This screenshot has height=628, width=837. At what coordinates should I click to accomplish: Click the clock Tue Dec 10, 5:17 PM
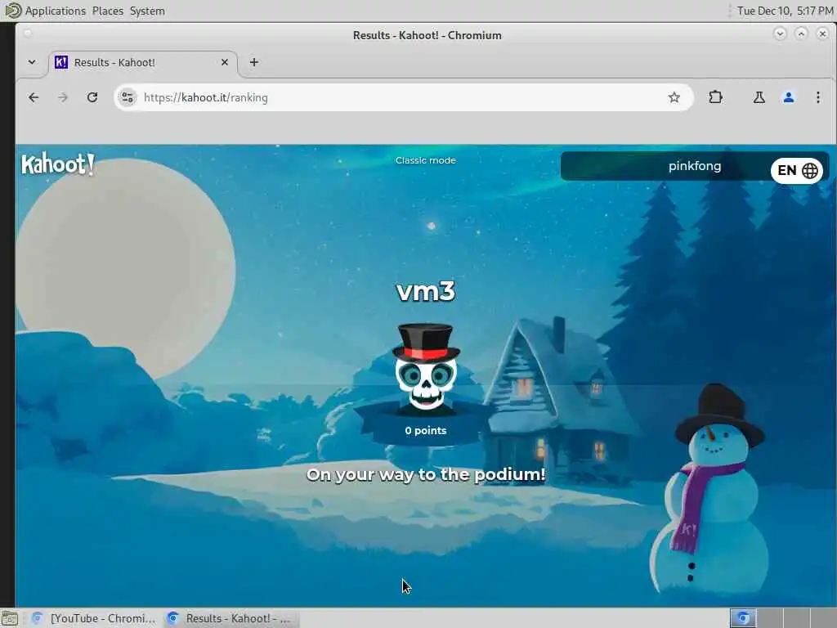(785, 11)
